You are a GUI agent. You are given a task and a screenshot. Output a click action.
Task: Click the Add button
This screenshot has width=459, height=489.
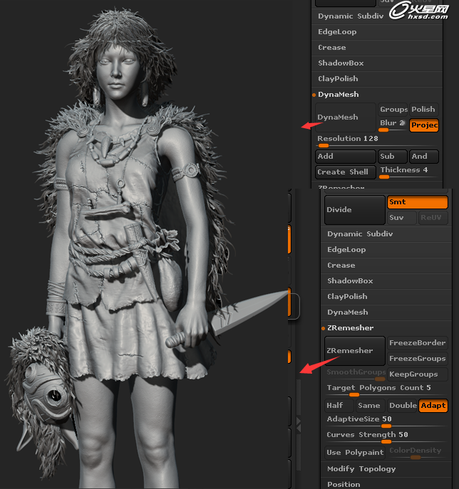[x=346, y=157]
